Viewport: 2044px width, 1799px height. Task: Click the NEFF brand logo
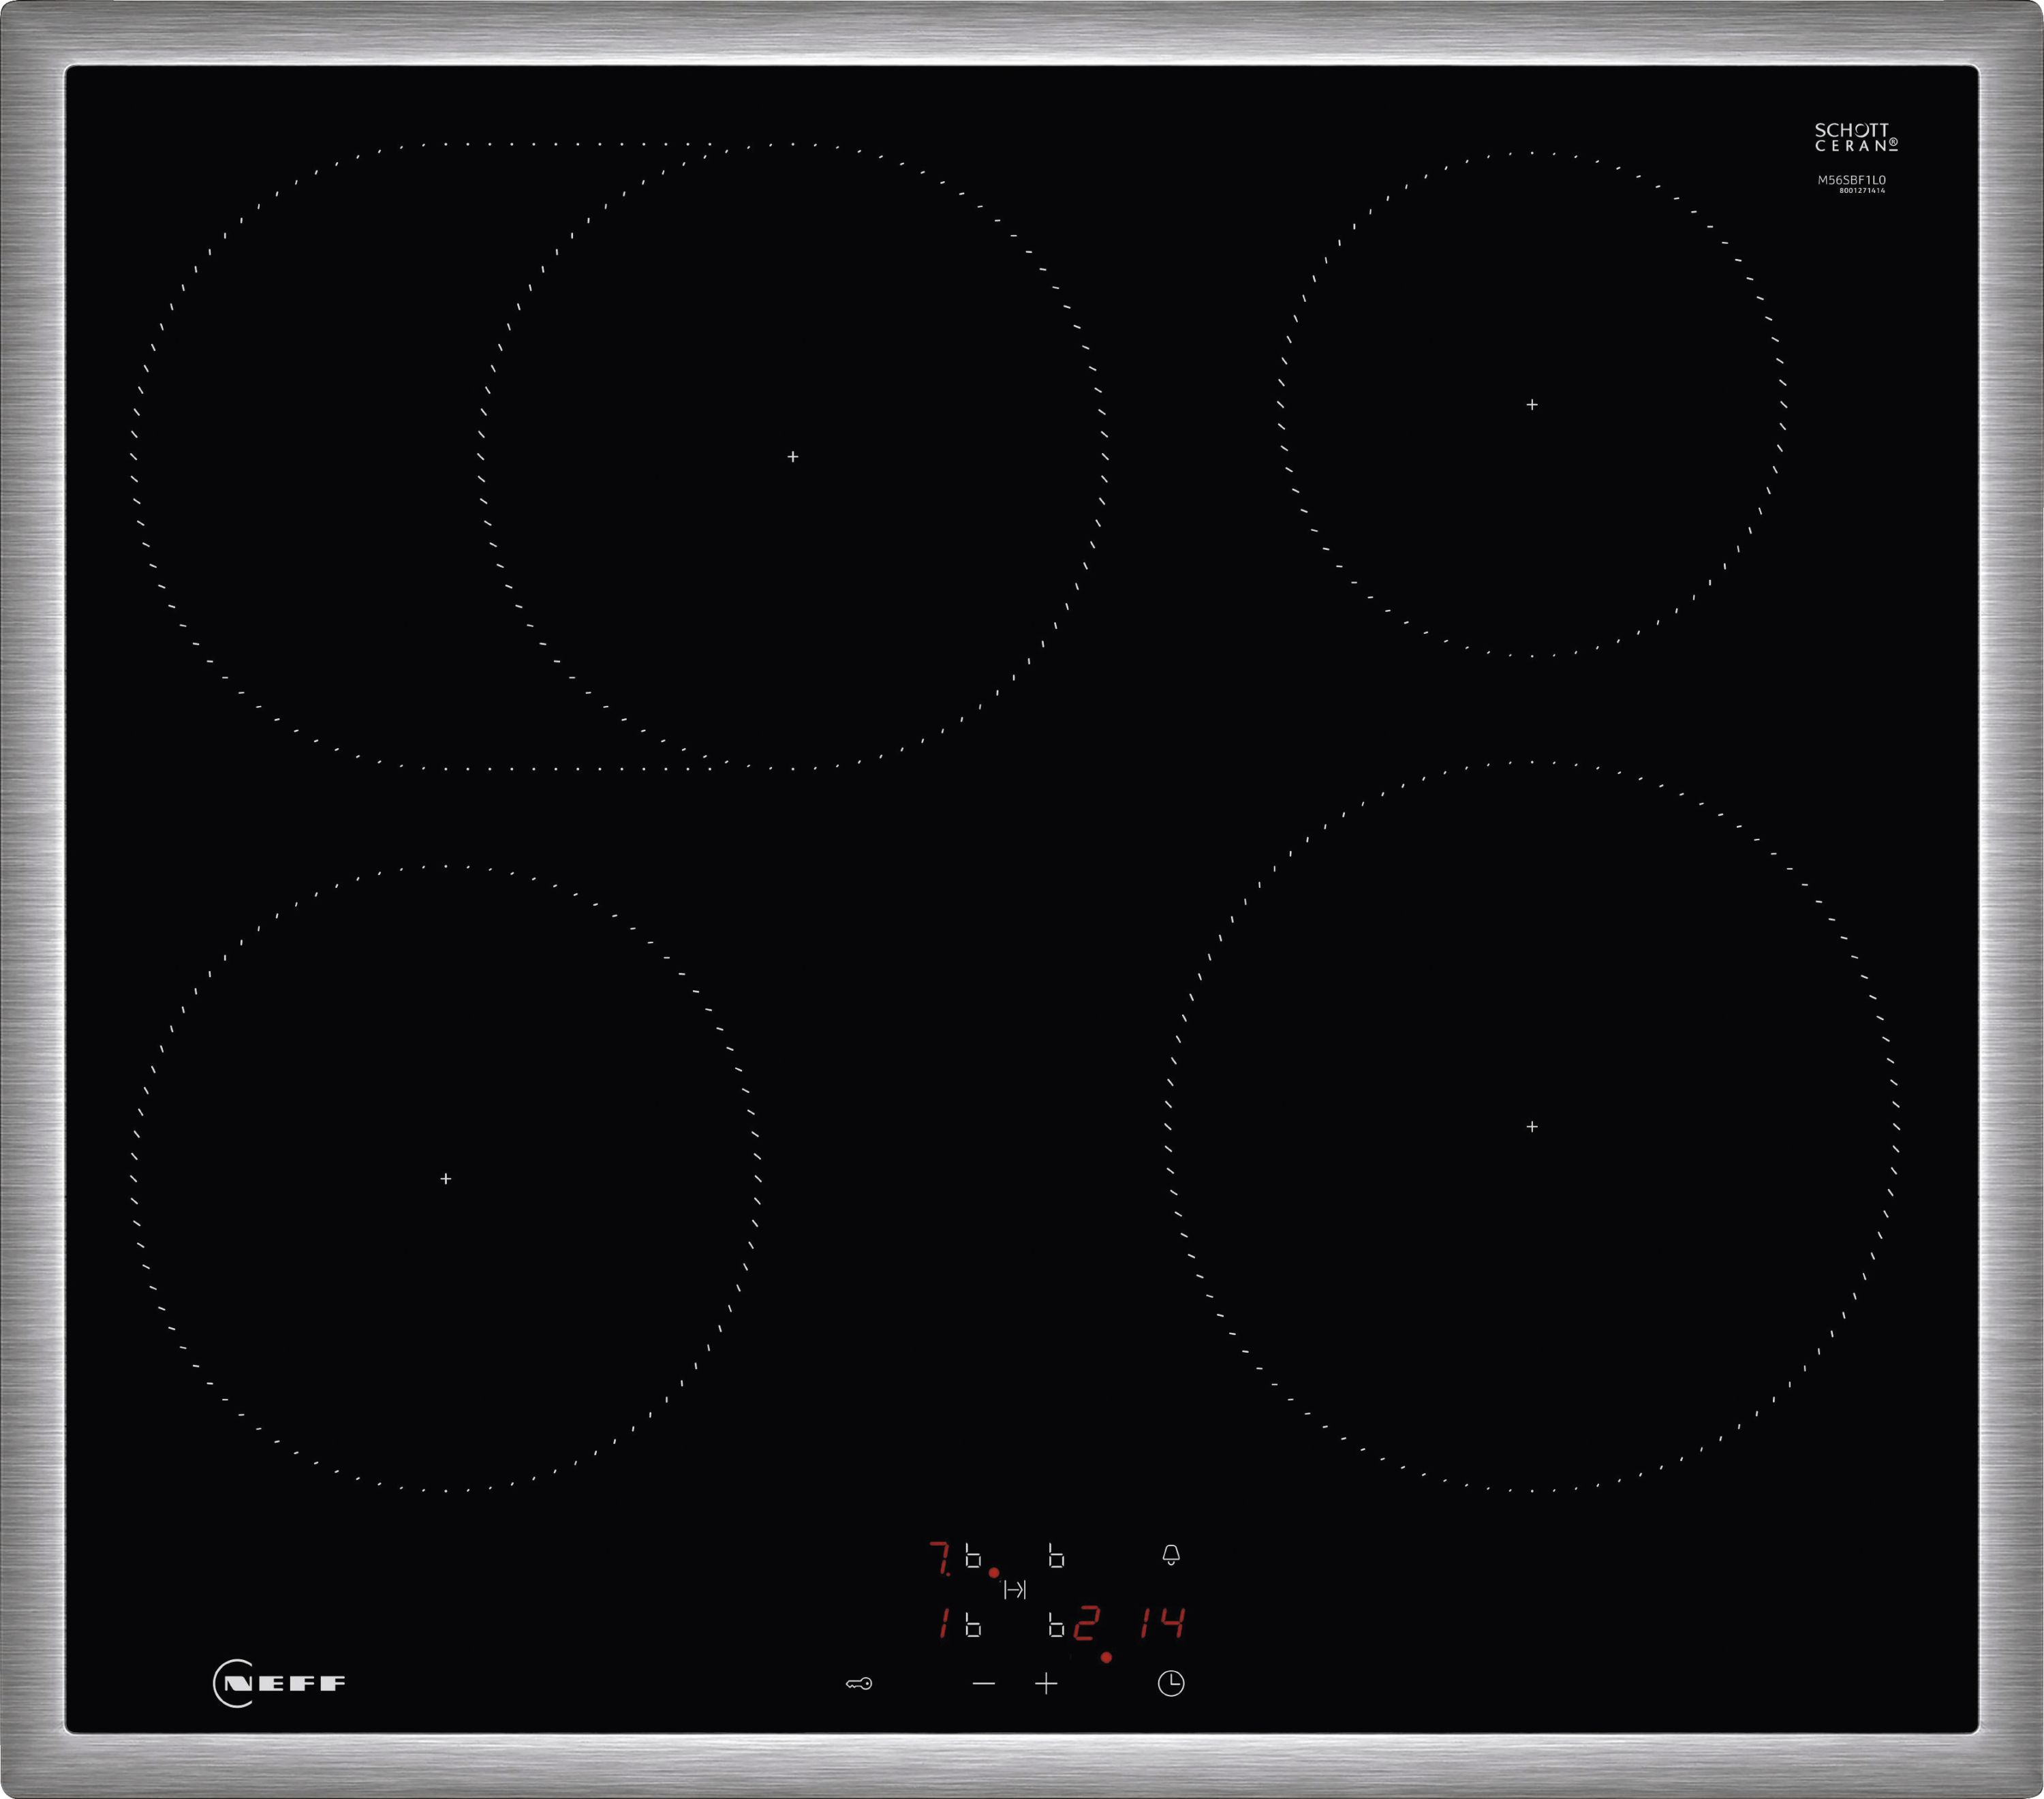[279, 1683]
